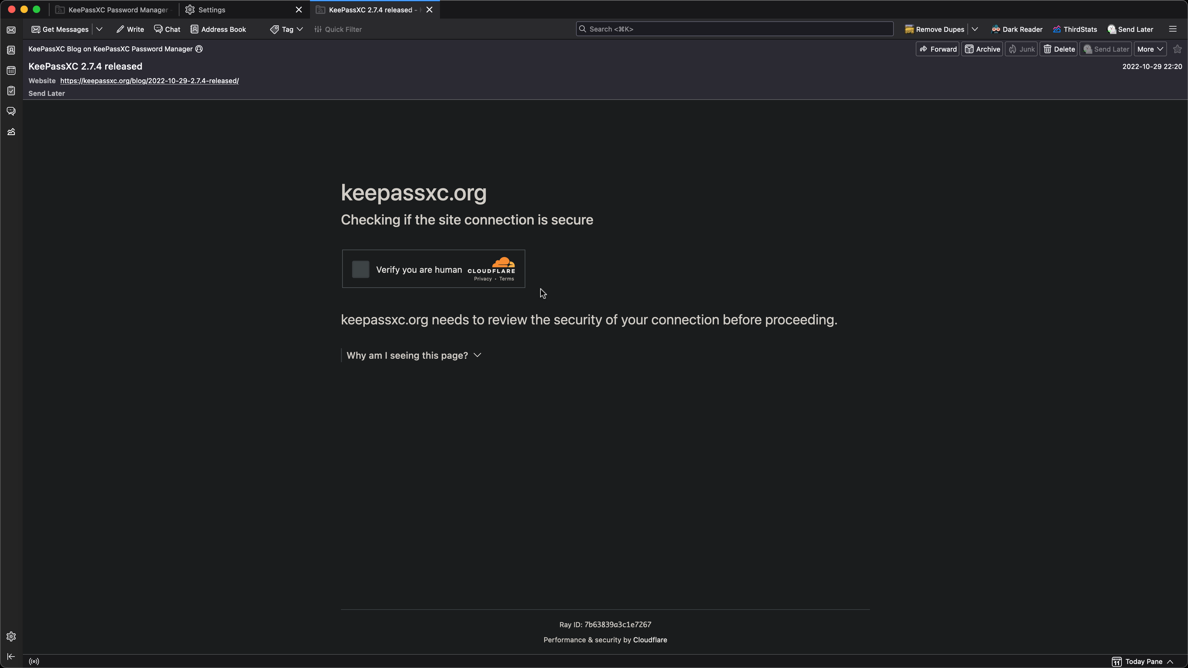1188x668 pixels.
Task: Check the Verify you are human checkbox
Action: tap(360, 269)
